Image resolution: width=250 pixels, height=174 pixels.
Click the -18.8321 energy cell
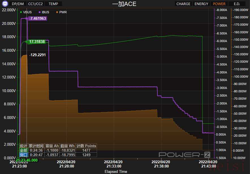[67, 150]
